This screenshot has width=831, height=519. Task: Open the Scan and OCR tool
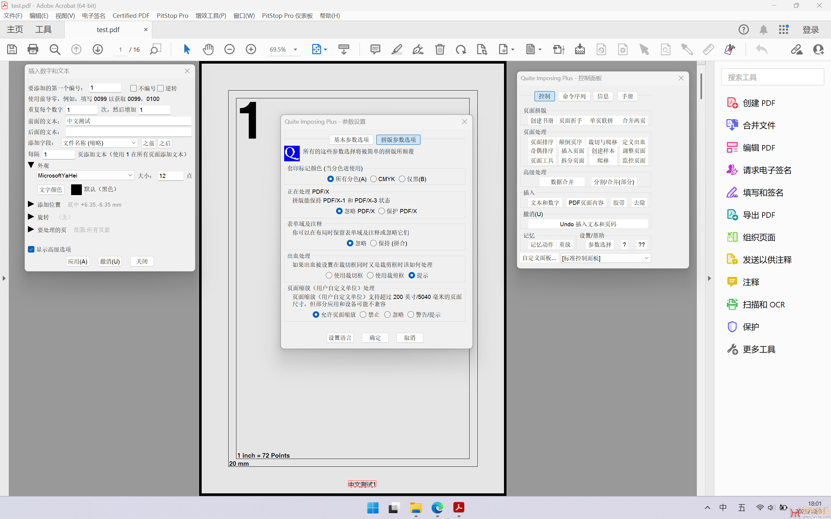coord(763,304)
